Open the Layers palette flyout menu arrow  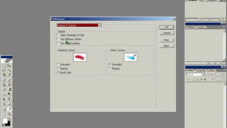[x=225, y=70]
